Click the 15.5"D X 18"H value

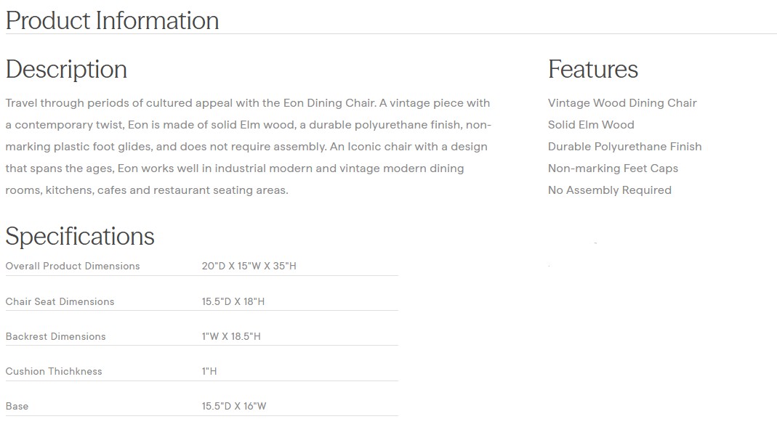tap(233, 301)
